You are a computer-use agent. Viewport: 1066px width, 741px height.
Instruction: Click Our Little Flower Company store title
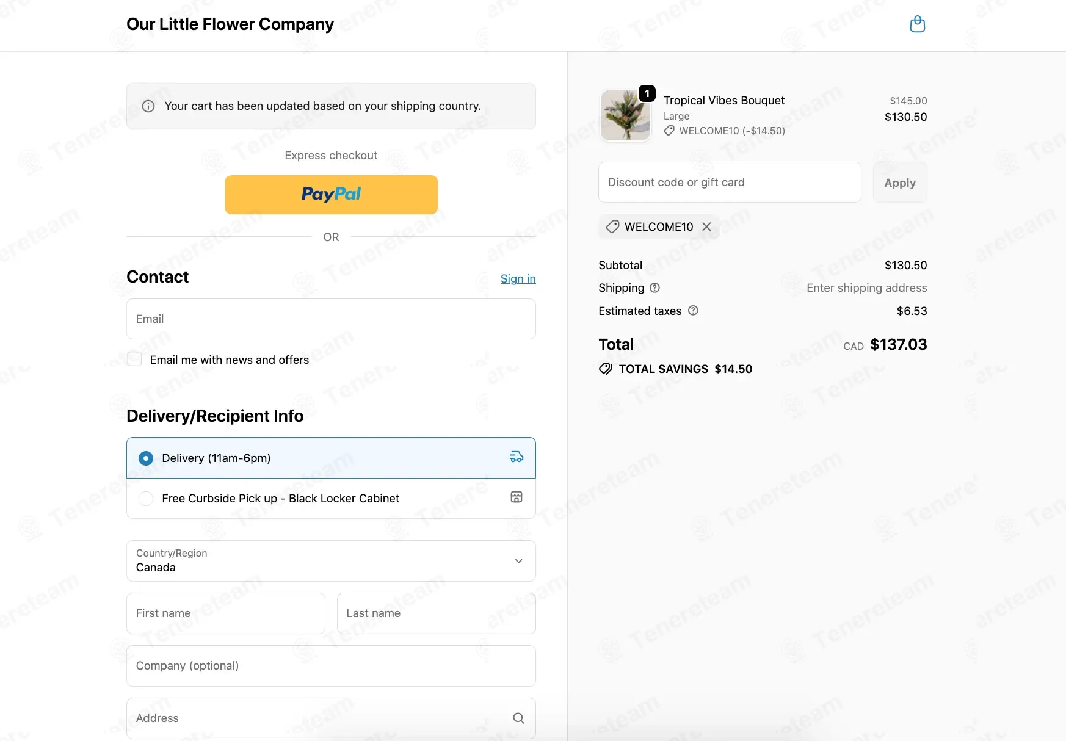coord(230,24)
